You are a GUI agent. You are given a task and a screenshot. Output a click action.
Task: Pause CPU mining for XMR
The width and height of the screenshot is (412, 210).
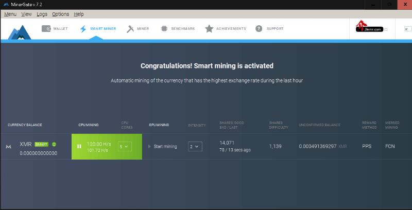[79, 147]
